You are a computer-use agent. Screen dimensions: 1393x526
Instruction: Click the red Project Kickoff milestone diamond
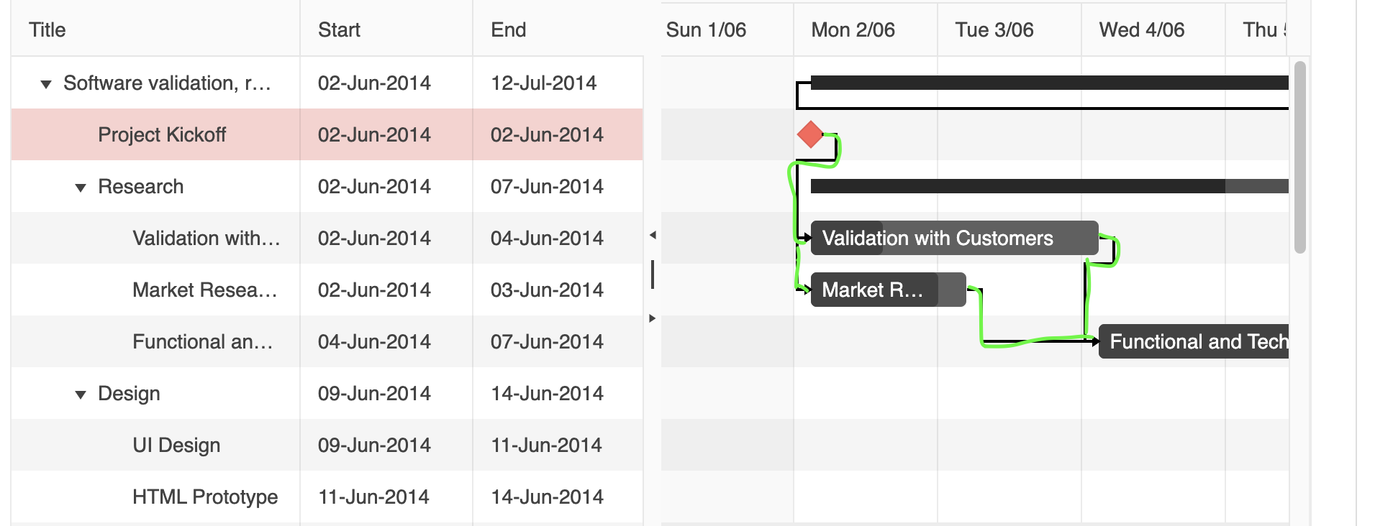click(x=810, y=134)
